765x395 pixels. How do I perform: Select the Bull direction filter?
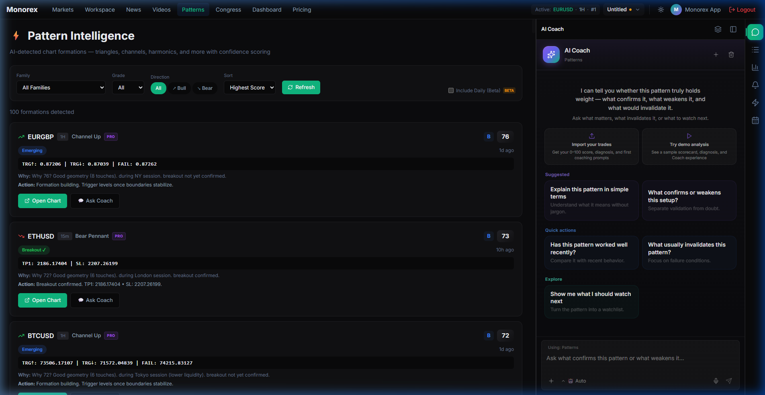tap(179, 88)
